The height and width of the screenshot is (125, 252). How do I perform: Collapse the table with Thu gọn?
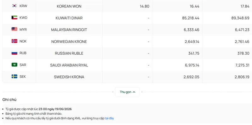pos(127,92)
